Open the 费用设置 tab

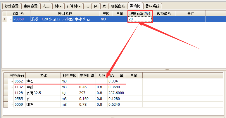pyautogui.click(x=30, y=6)
